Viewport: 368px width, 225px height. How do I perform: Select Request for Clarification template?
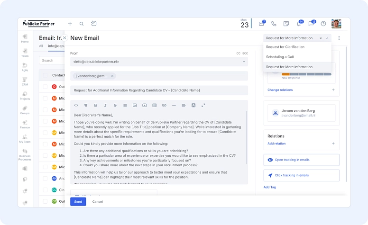tap(297, 47)
